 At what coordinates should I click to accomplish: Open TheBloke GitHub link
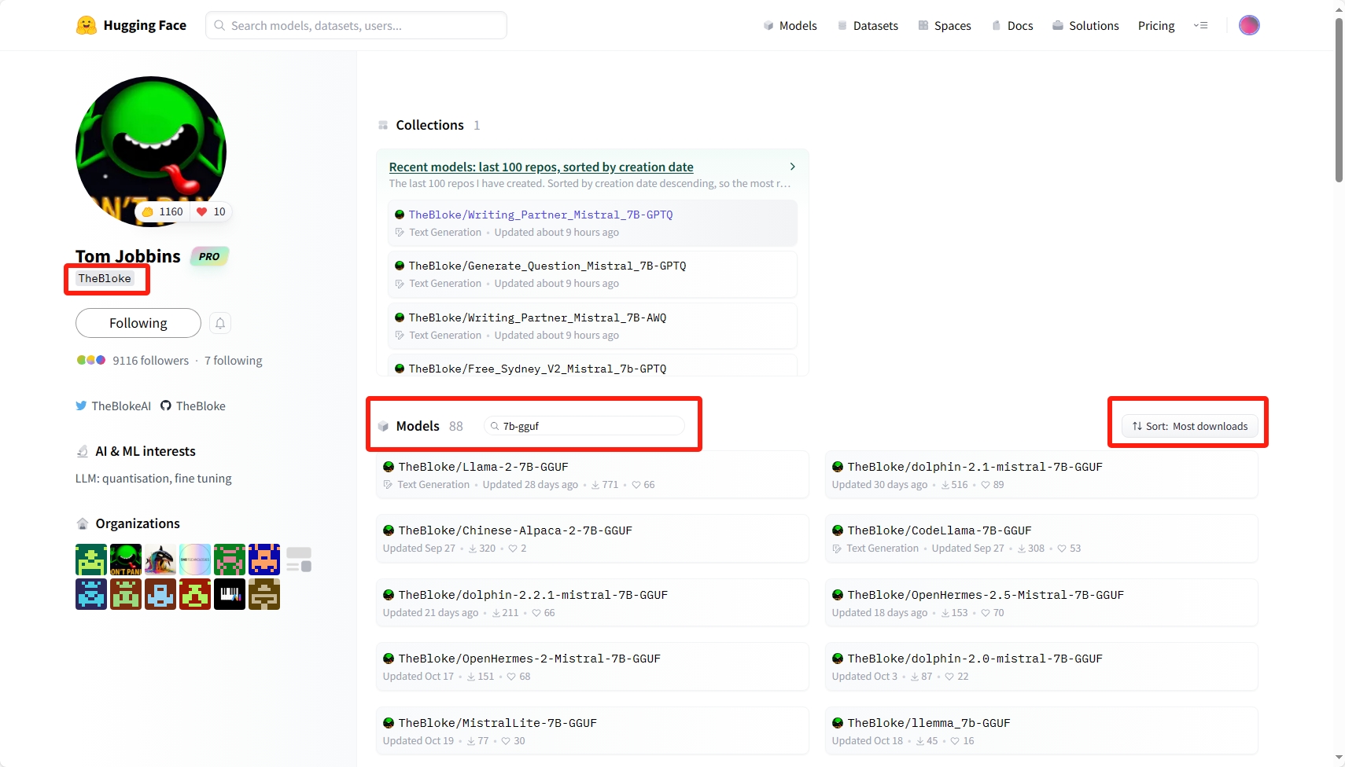tap(193, 406)
